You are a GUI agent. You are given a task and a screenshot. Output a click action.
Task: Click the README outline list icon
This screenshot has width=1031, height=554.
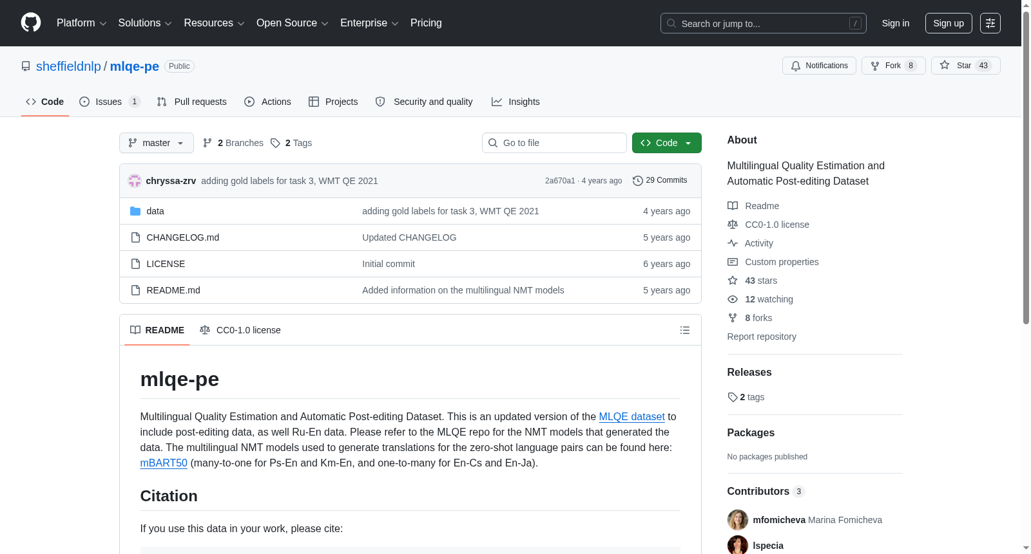tap(684, 330)
